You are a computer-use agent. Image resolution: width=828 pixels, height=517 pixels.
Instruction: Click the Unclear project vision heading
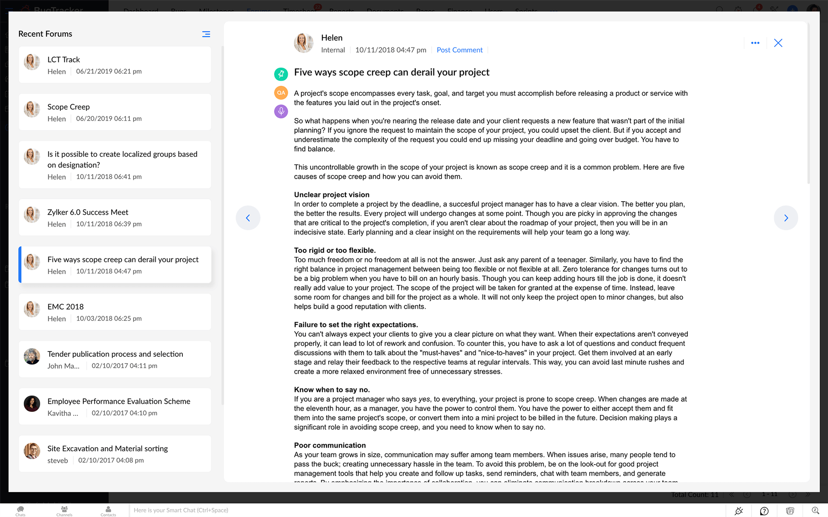332,195
